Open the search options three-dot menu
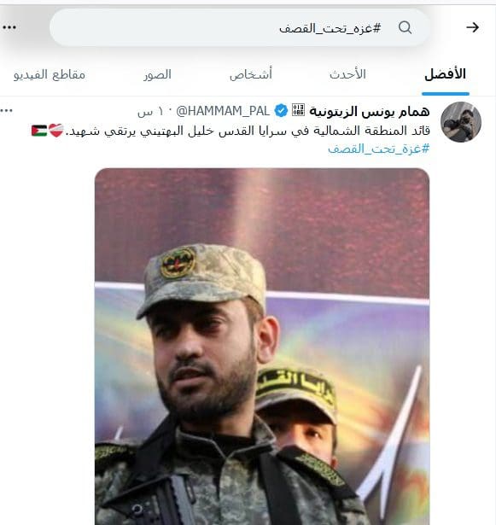The width and height of the screenshot is (496, 525). tap(9, 27)
